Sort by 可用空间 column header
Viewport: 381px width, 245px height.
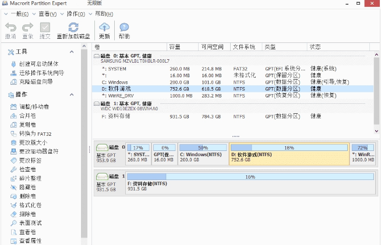click(x=214, y=46)
